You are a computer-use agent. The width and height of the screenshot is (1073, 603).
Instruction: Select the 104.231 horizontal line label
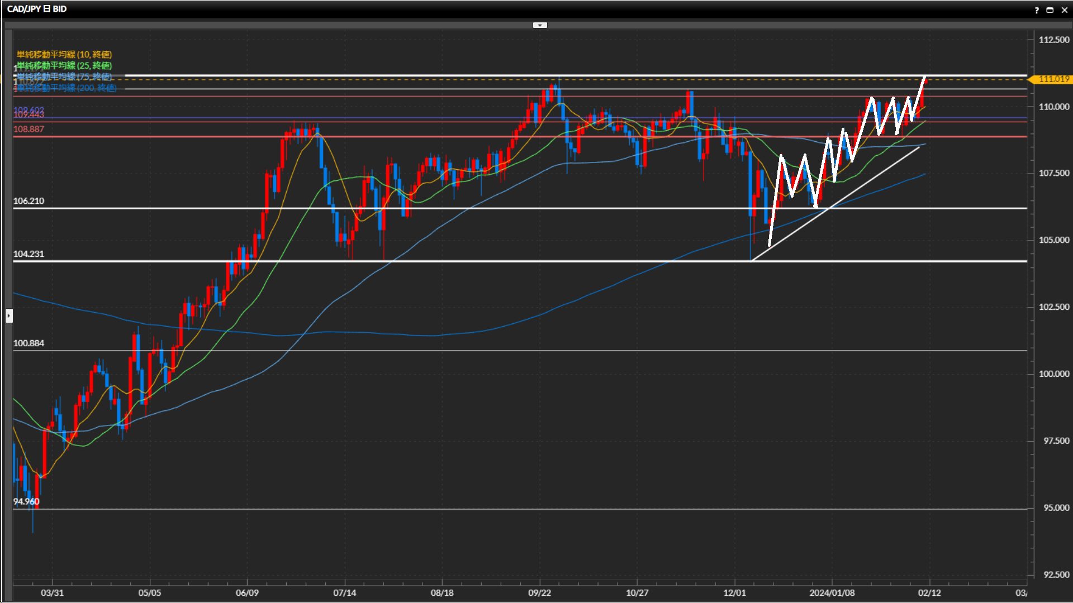tap(29, 254)
